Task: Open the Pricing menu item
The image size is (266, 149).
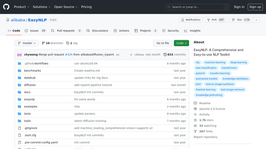Action: click(86, 7)
